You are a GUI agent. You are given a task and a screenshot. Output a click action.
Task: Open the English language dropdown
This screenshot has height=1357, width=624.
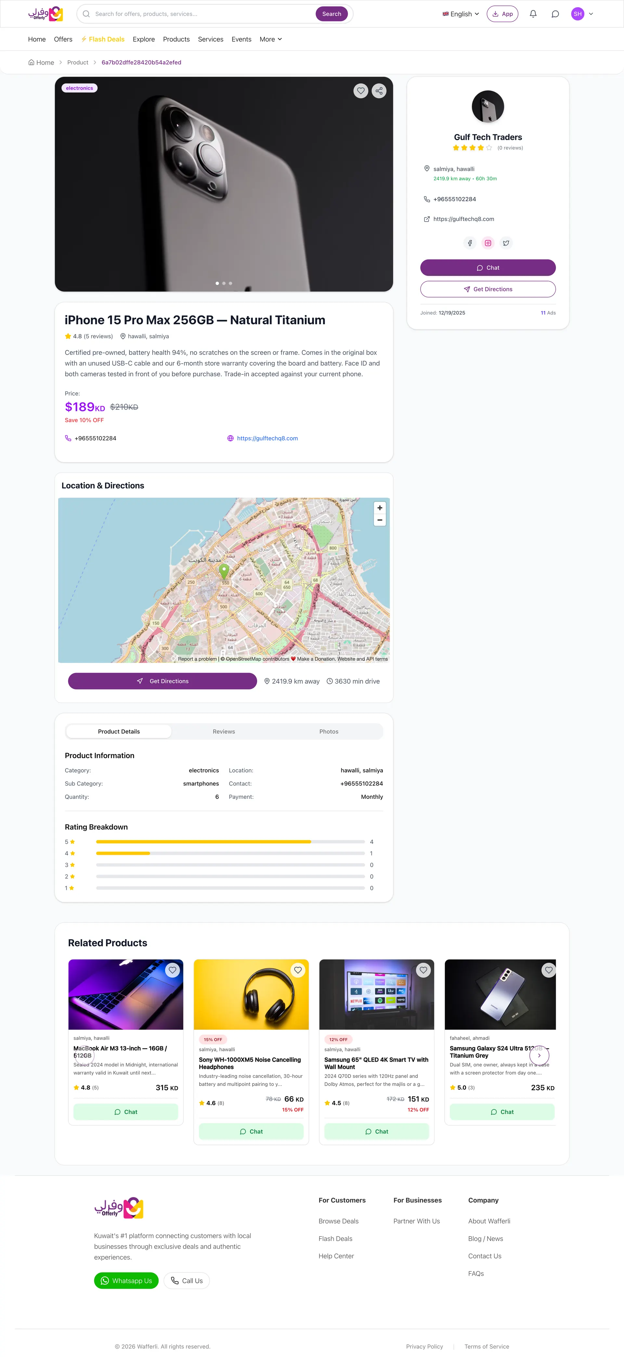pos(461,14)
